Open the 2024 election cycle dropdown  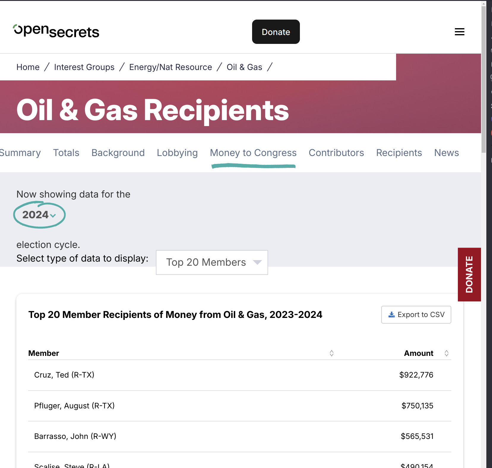point(39,215)
